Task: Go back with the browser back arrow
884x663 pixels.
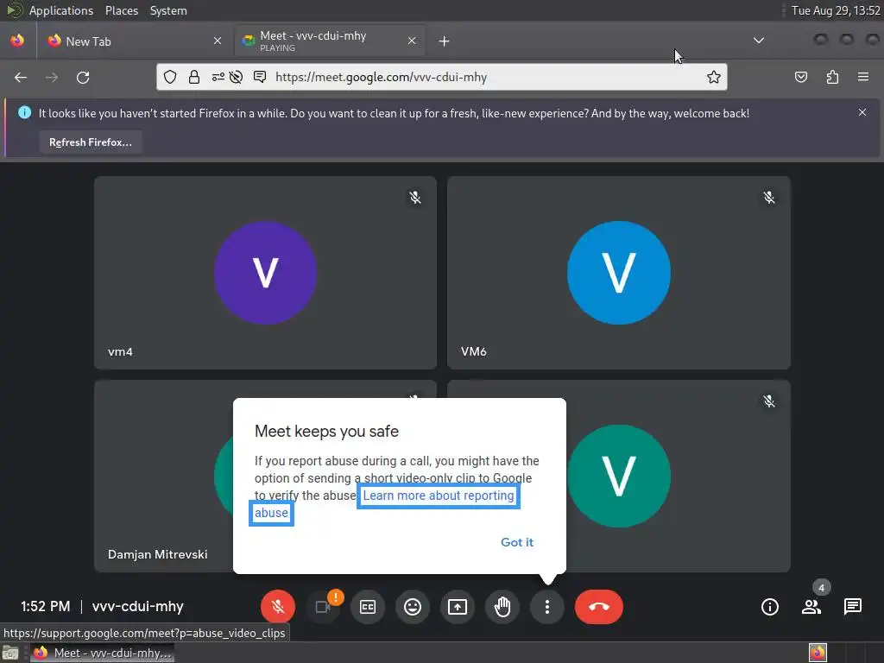Action: pos(21,77)
